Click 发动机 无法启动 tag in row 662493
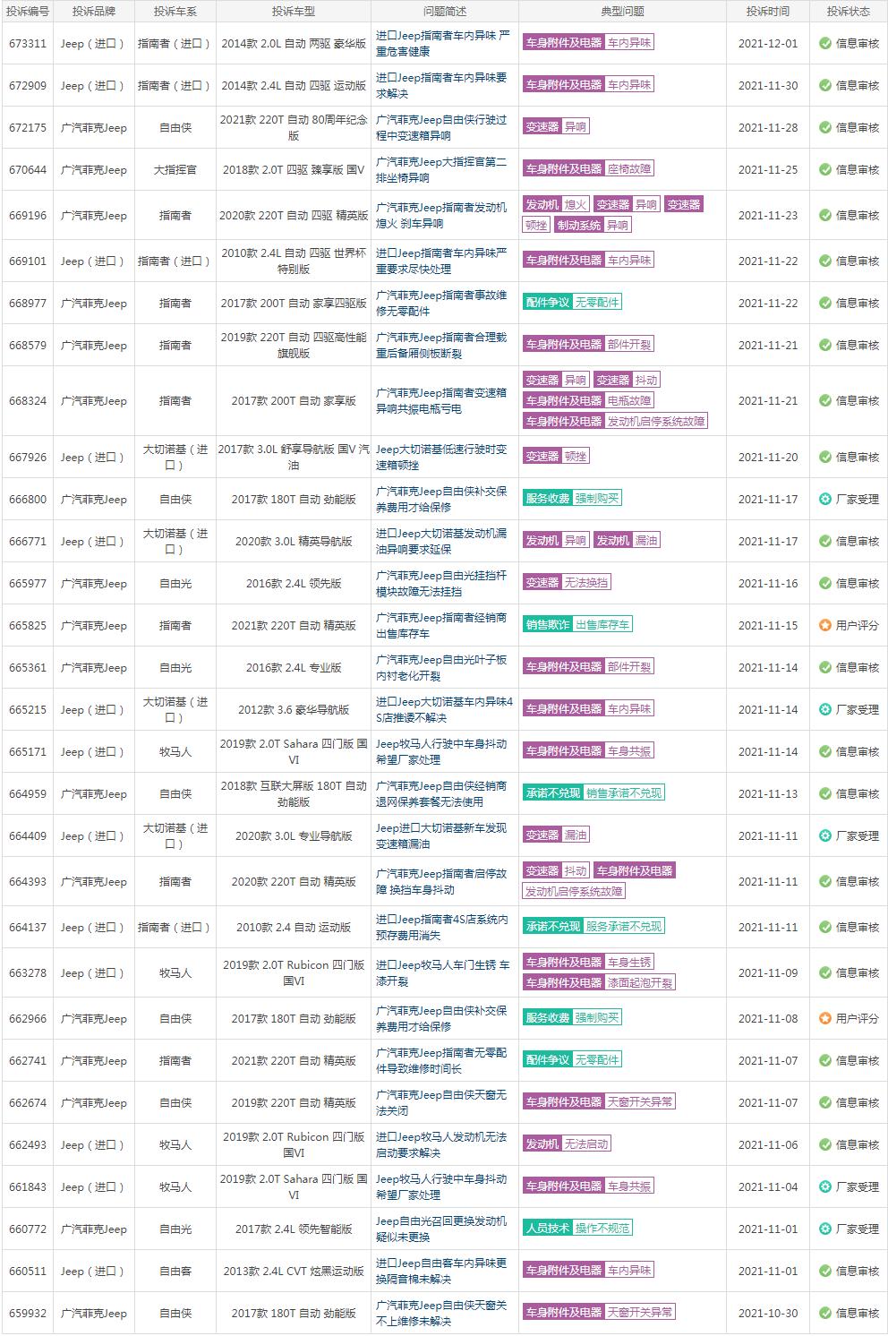This screenshot has height=1336, width=888. 567,1143
